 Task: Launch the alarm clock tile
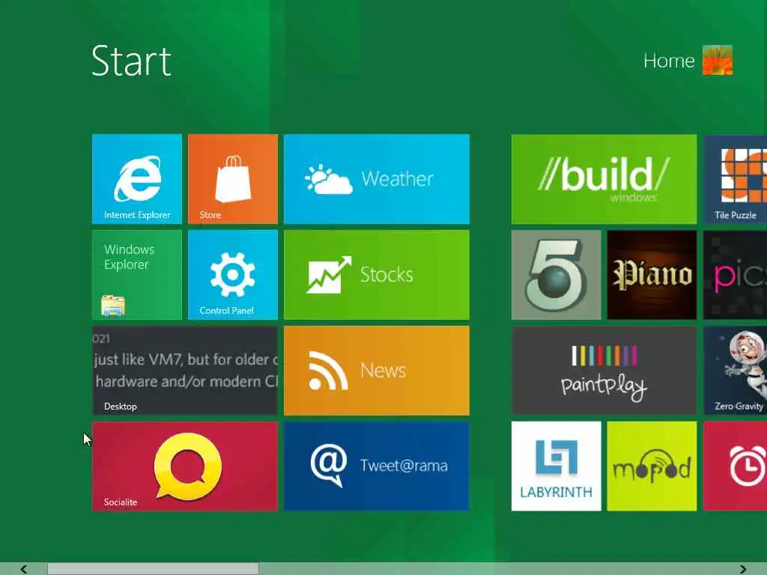pyautogui.click(x=736, y=466)
